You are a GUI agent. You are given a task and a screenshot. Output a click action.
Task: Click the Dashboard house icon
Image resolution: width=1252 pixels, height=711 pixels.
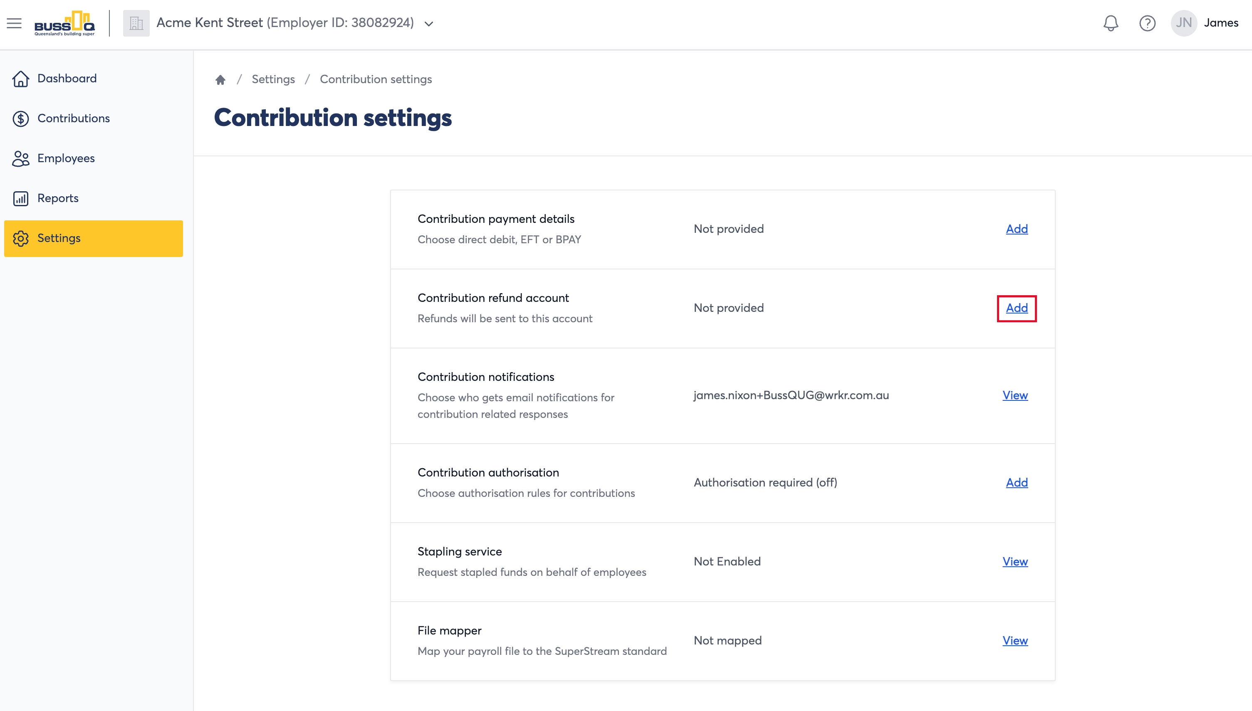20,79
